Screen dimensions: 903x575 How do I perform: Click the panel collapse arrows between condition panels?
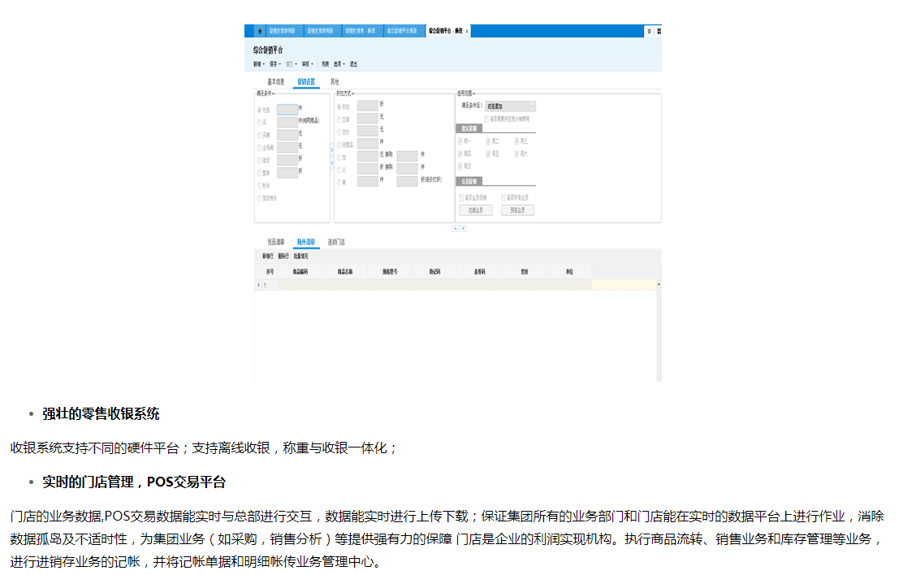coord(331,156)
